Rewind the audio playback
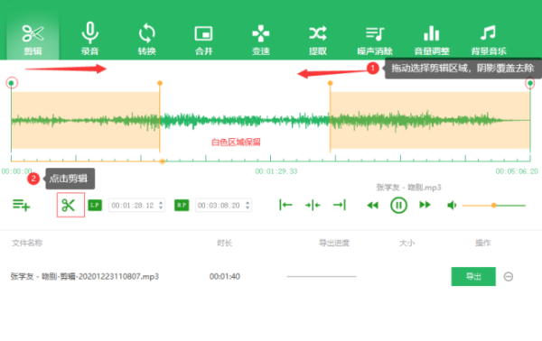 372,206
